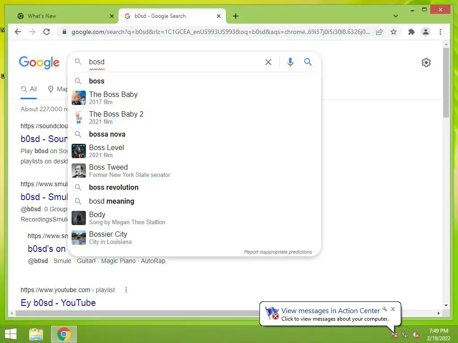Click in the Google search input field
Viewport: 458px width, 343px height.
[174, 62]
